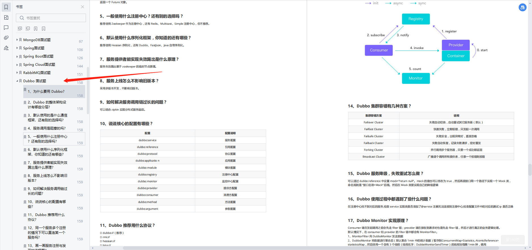This screenshot has width=532, height=250.
Task: Click the dubbo:registry table cell
Action: tap(148, 175)
